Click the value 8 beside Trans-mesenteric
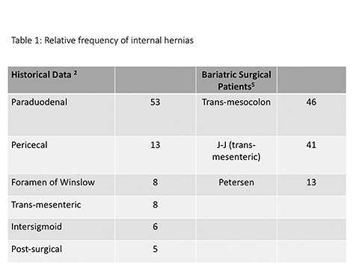Image resolution: width=359 pixels, height=269 pixels. (155, 205)
